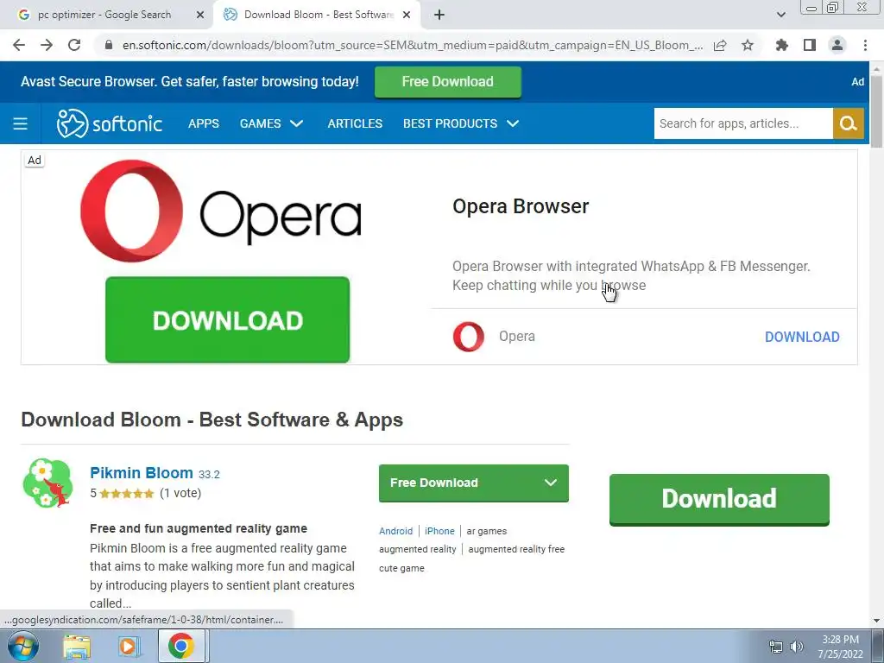Open the APPS menu item
This screenshot has height=663, width=884.
[x=204, y=123]
